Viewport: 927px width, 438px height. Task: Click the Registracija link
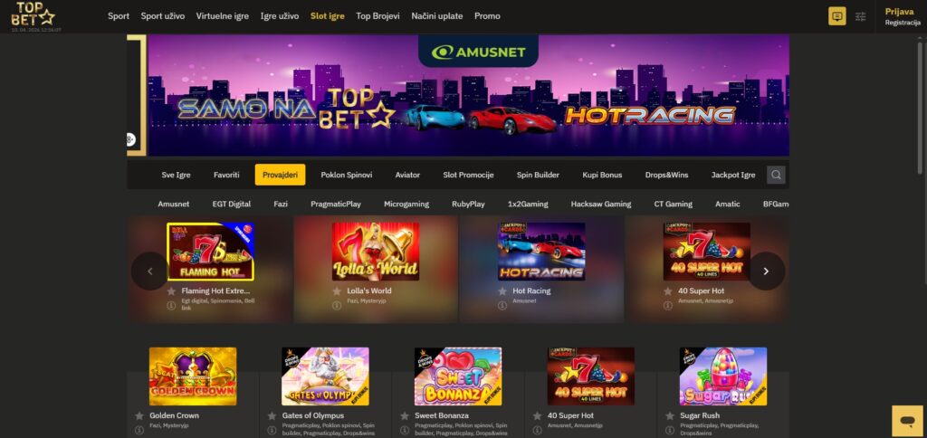[903, 23]
